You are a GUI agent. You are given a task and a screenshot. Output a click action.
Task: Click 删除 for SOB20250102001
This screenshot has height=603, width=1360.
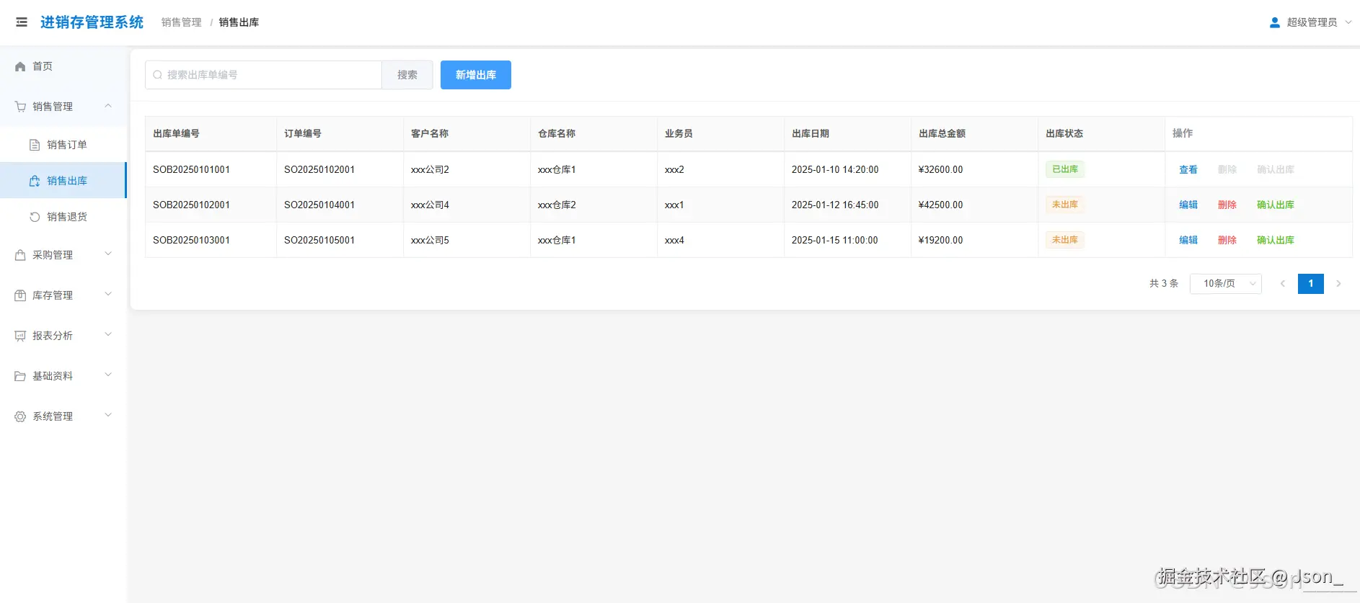pos(1227,205)
